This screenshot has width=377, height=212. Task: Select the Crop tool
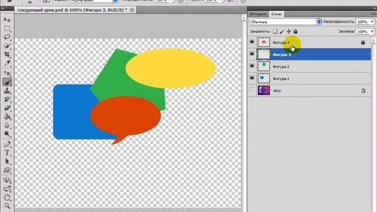pos(7,54)
